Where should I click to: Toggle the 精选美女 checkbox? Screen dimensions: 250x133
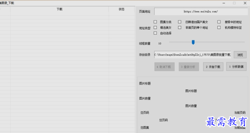tap(155, 28)
